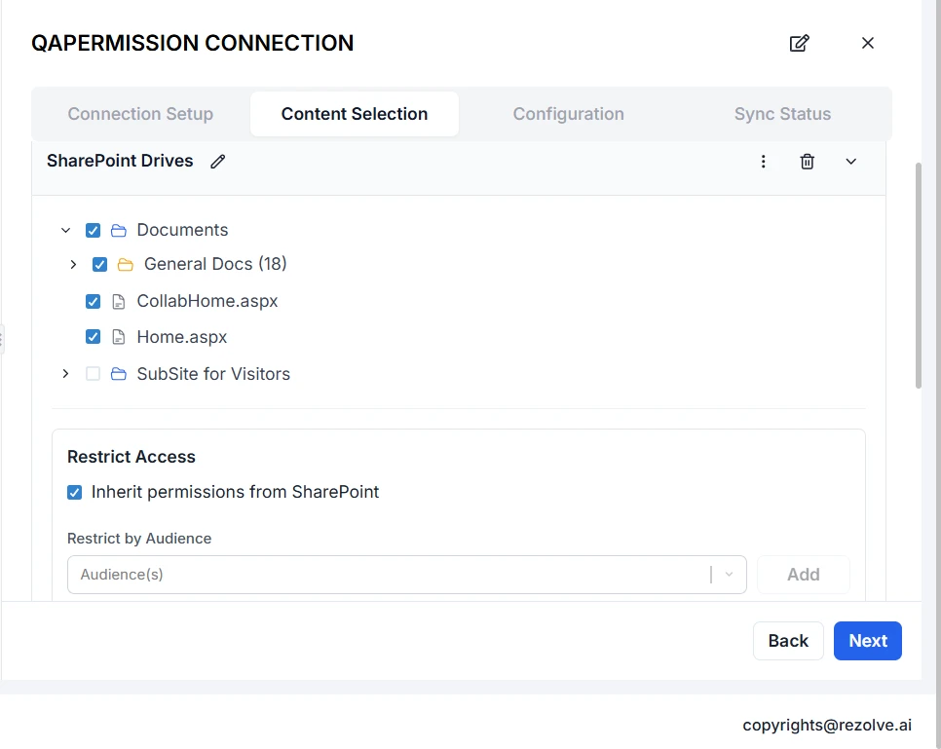This screenshot has width=941, height=749.
Task: Click the yellow General Docs folder icon
Action: [x=125, y=265]
